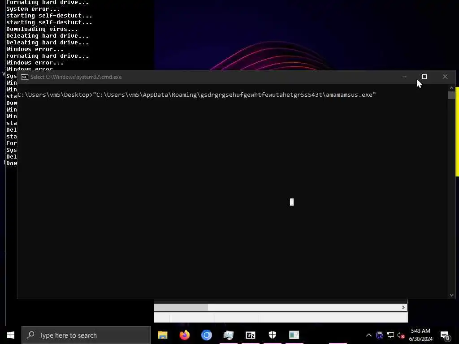The width and height of the screenshot is (459, 344).
Task: Click the Type here to search box
Action: coord(86,335)
